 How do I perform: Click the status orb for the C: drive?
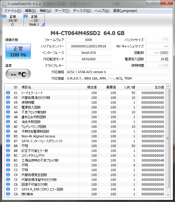[4, 16]
